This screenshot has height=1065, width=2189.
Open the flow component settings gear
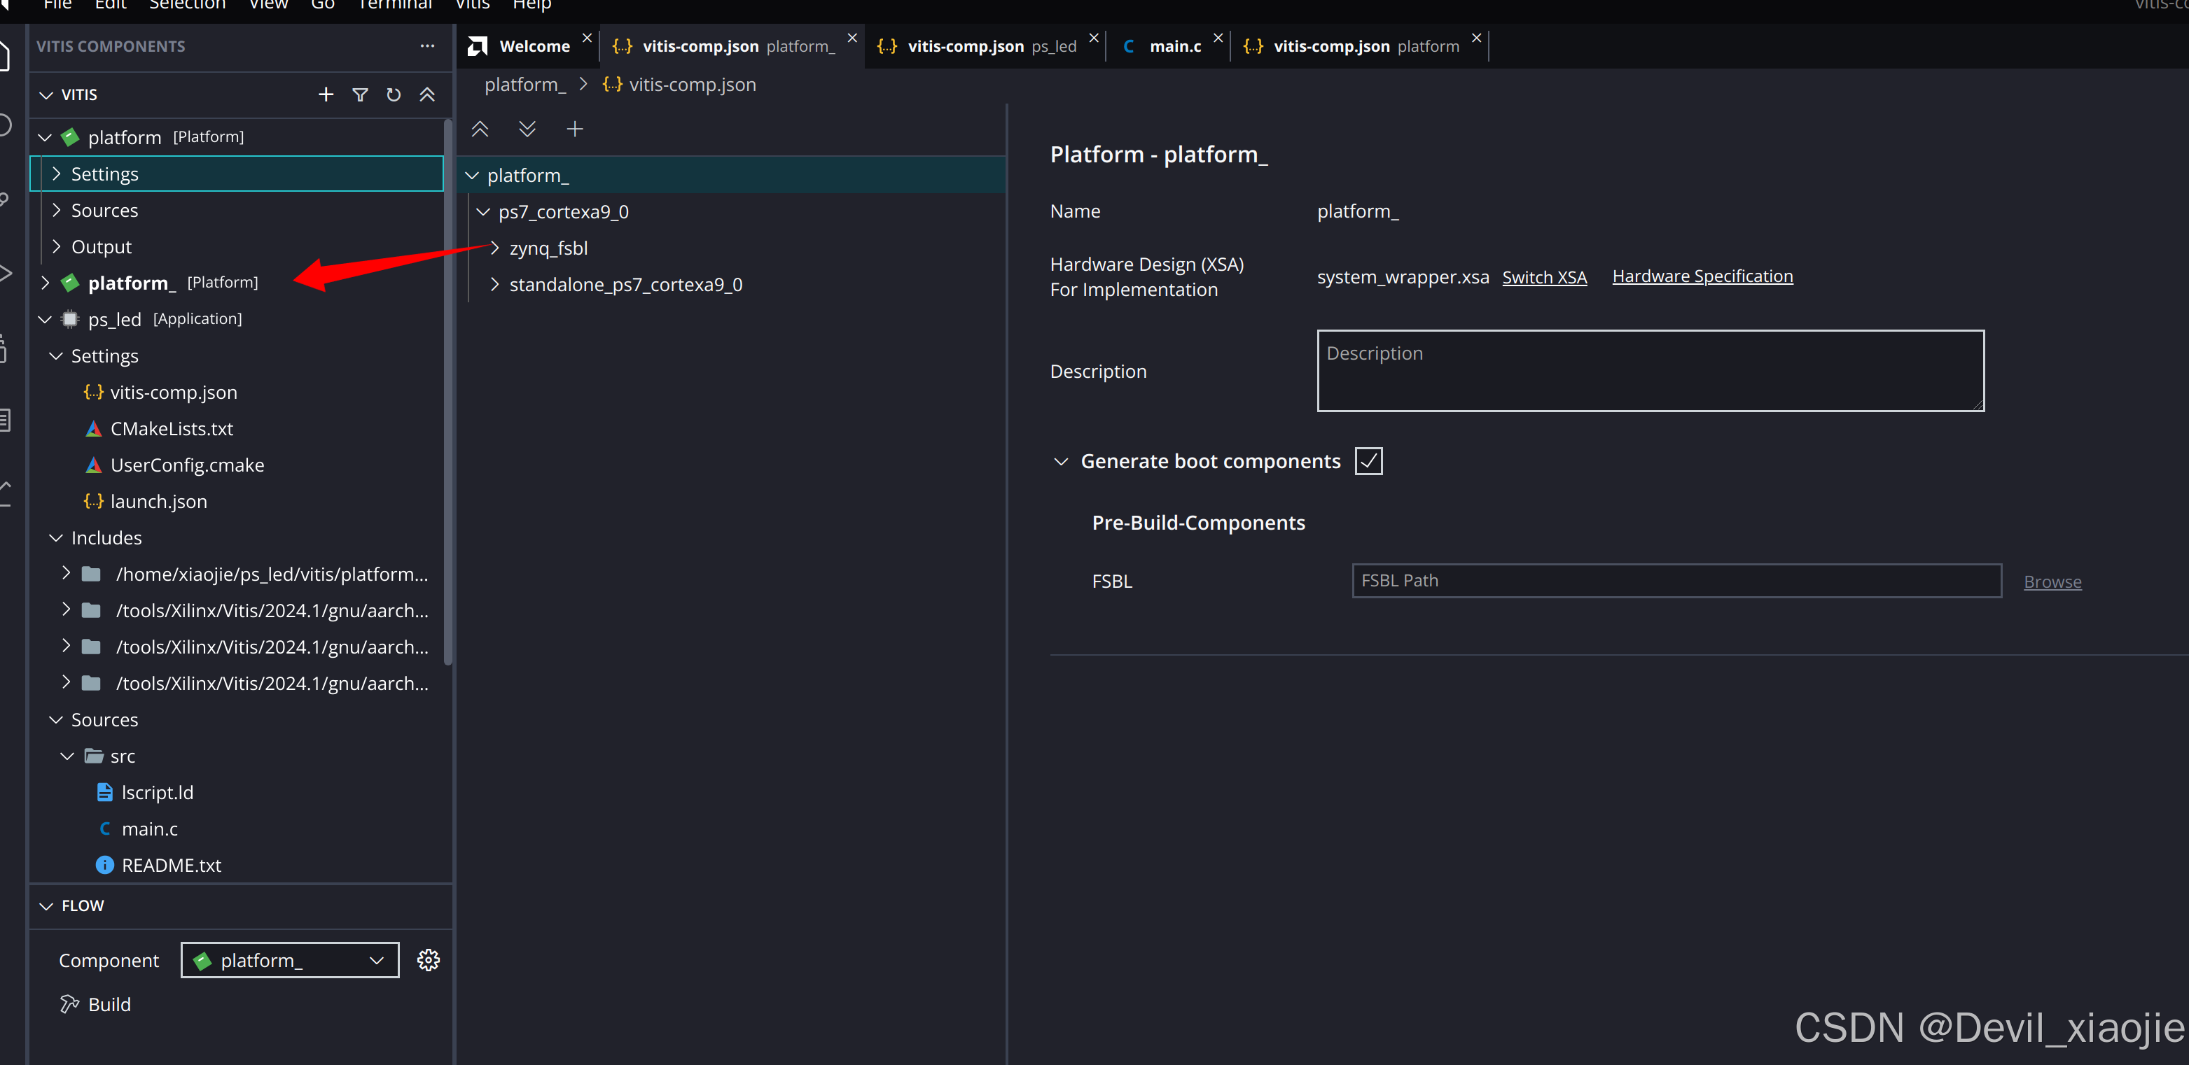coord(429,959)
